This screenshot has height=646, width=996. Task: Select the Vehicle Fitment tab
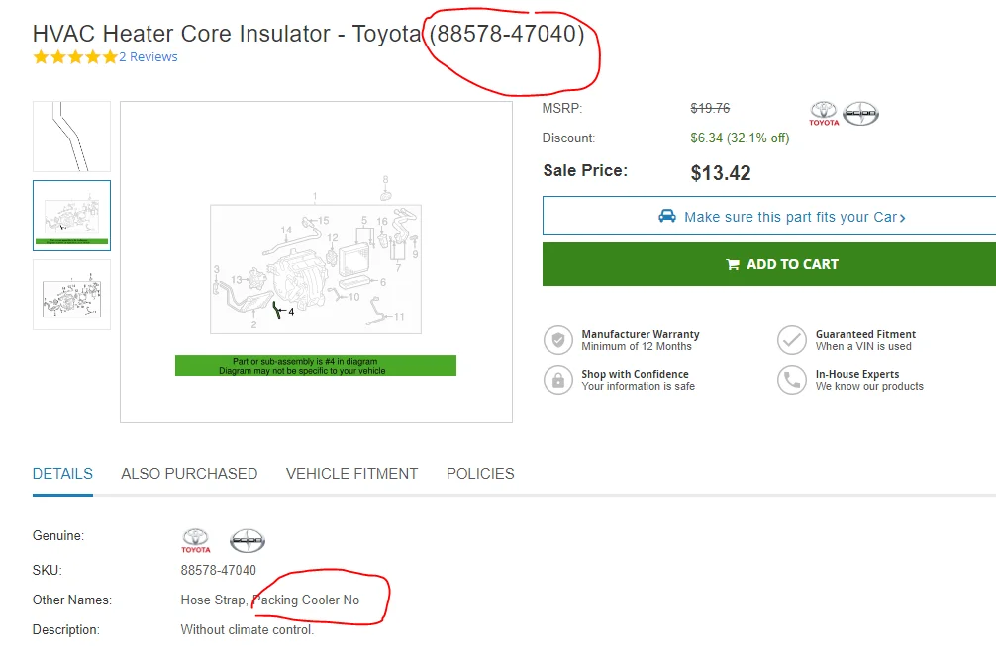coord(351,474)
